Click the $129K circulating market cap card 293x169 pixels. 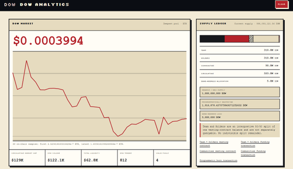tap(27, 158)
